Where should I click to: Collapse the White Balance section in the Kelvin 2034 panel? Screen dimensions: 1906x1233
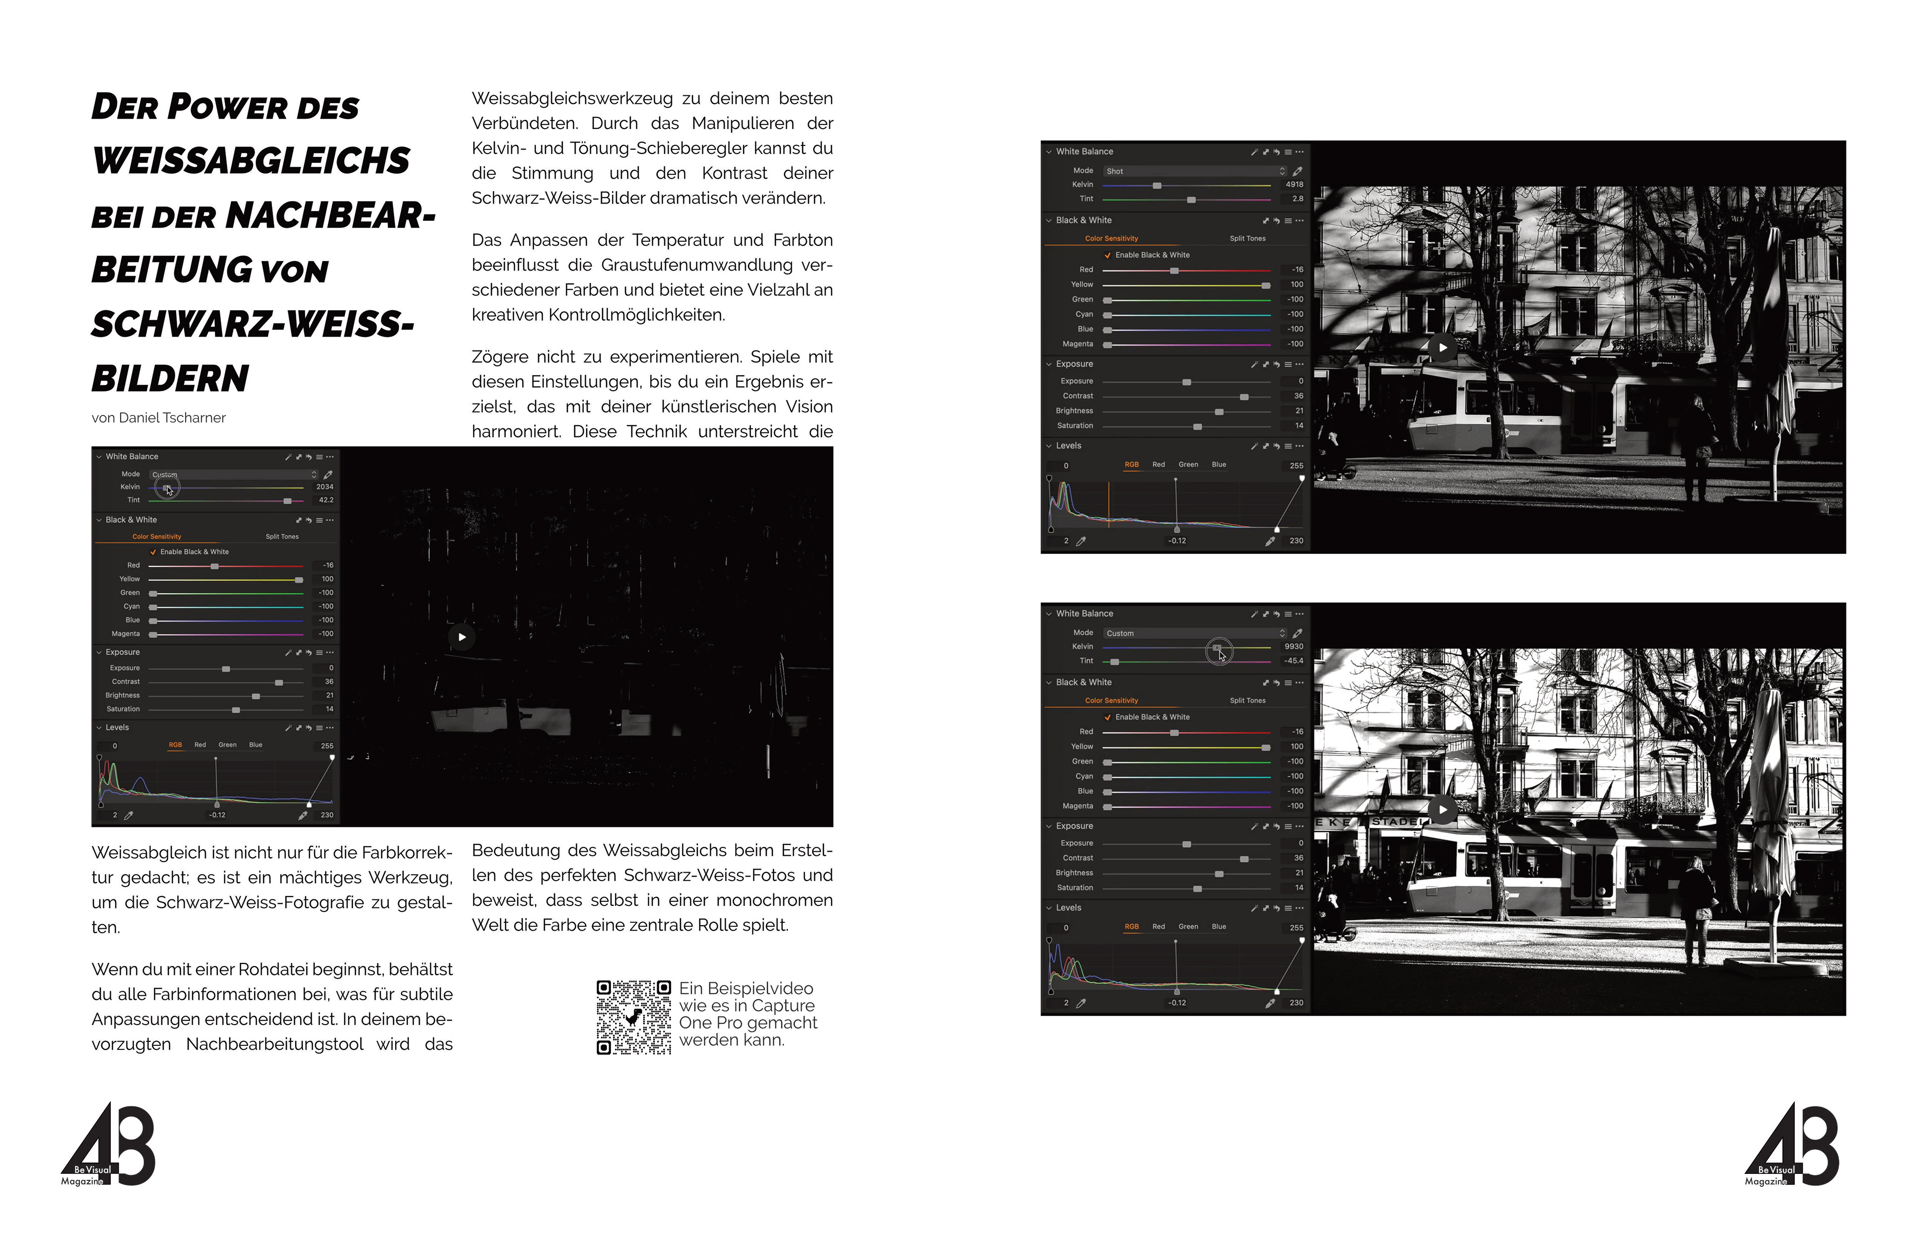(99, 457)
